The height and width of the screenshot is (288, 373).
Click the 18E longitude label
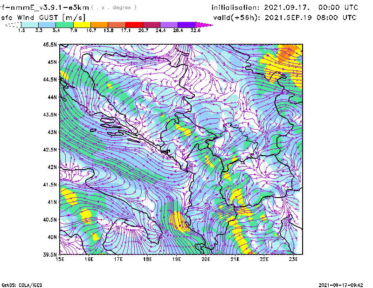(x=147, y=259)
